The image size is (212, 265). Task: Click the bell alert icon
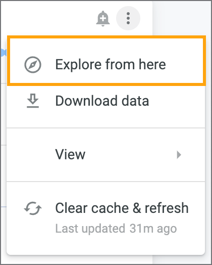102,18
